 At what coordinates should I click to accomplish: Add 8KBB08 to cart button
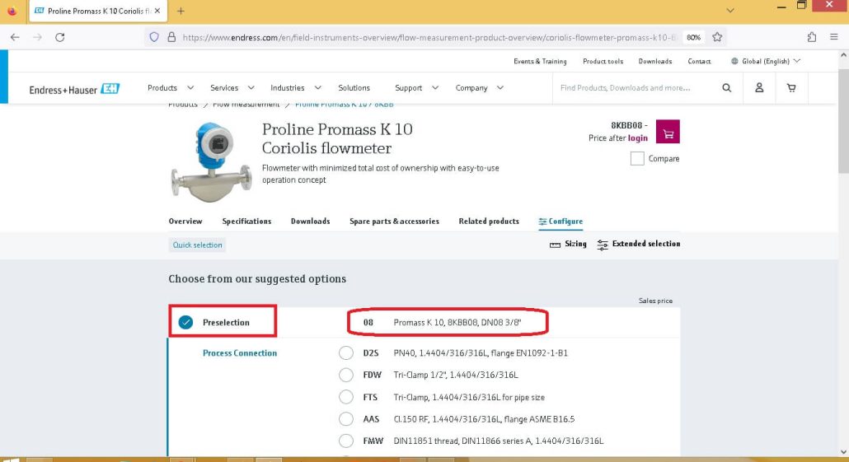click(668, 132)
